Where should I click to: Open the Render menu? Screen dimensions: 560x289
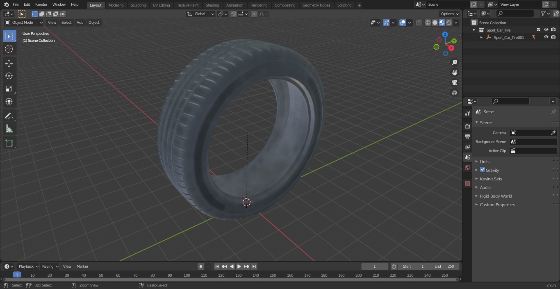[x=41, y=5]
